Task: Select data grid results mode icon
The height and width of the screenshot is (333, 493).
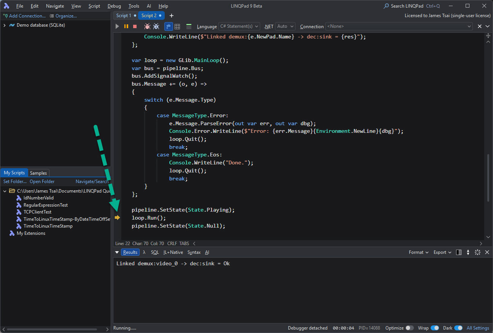Action: tap(177, 26)
